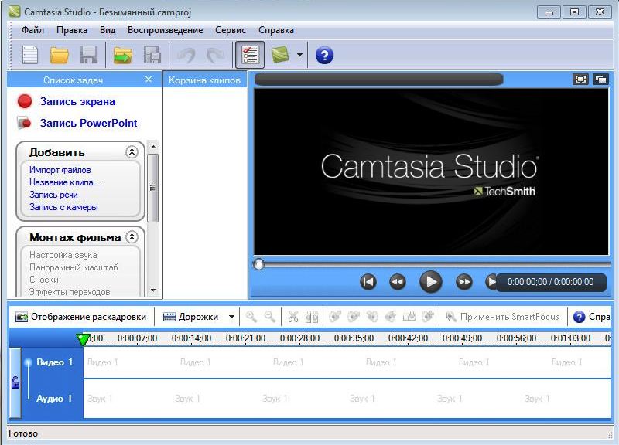This screenshot has width=619, height=445.
Task: Click the fast-forward button in the player
Action: (464, 282)
